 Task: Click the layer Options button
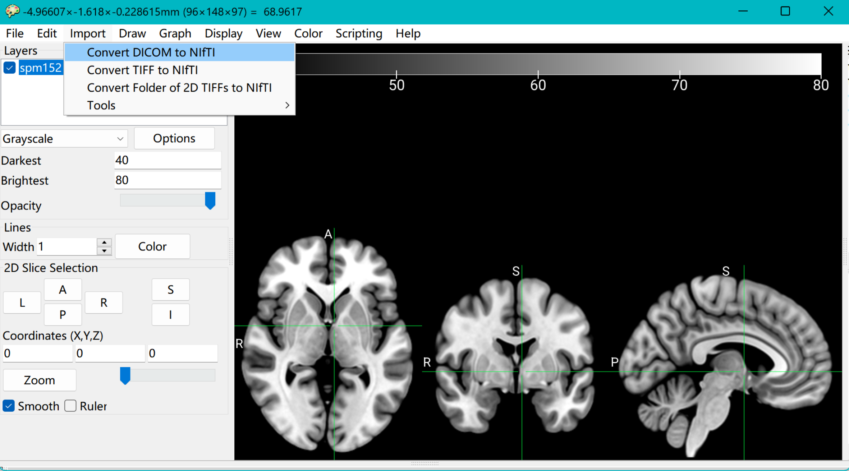[174, 138]
